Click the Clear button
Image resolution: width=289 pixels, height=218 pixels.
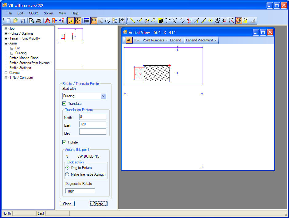67,204
